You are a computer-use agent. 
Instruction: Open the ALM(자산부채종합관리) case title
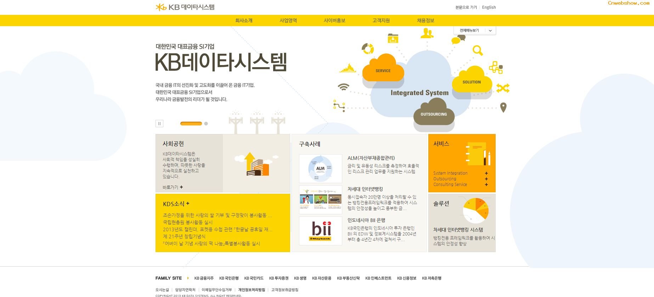coord(371,158)
